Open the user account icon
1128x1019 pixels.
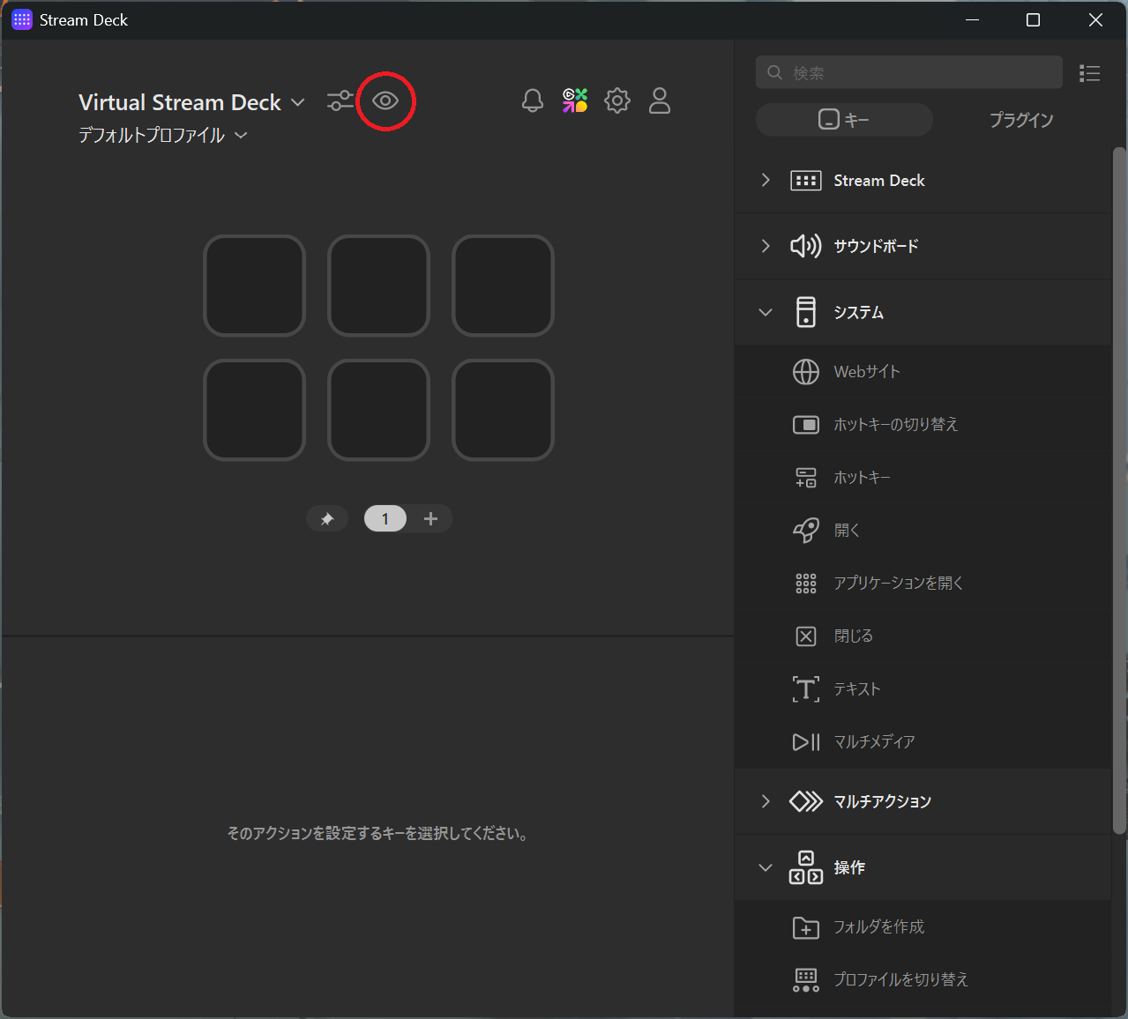coord(660,100)
